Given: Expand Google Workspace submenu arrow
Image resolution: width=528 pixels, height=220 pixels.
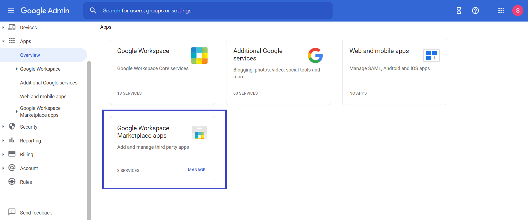Looking at the screenshot, I should [x=17, y=69].
